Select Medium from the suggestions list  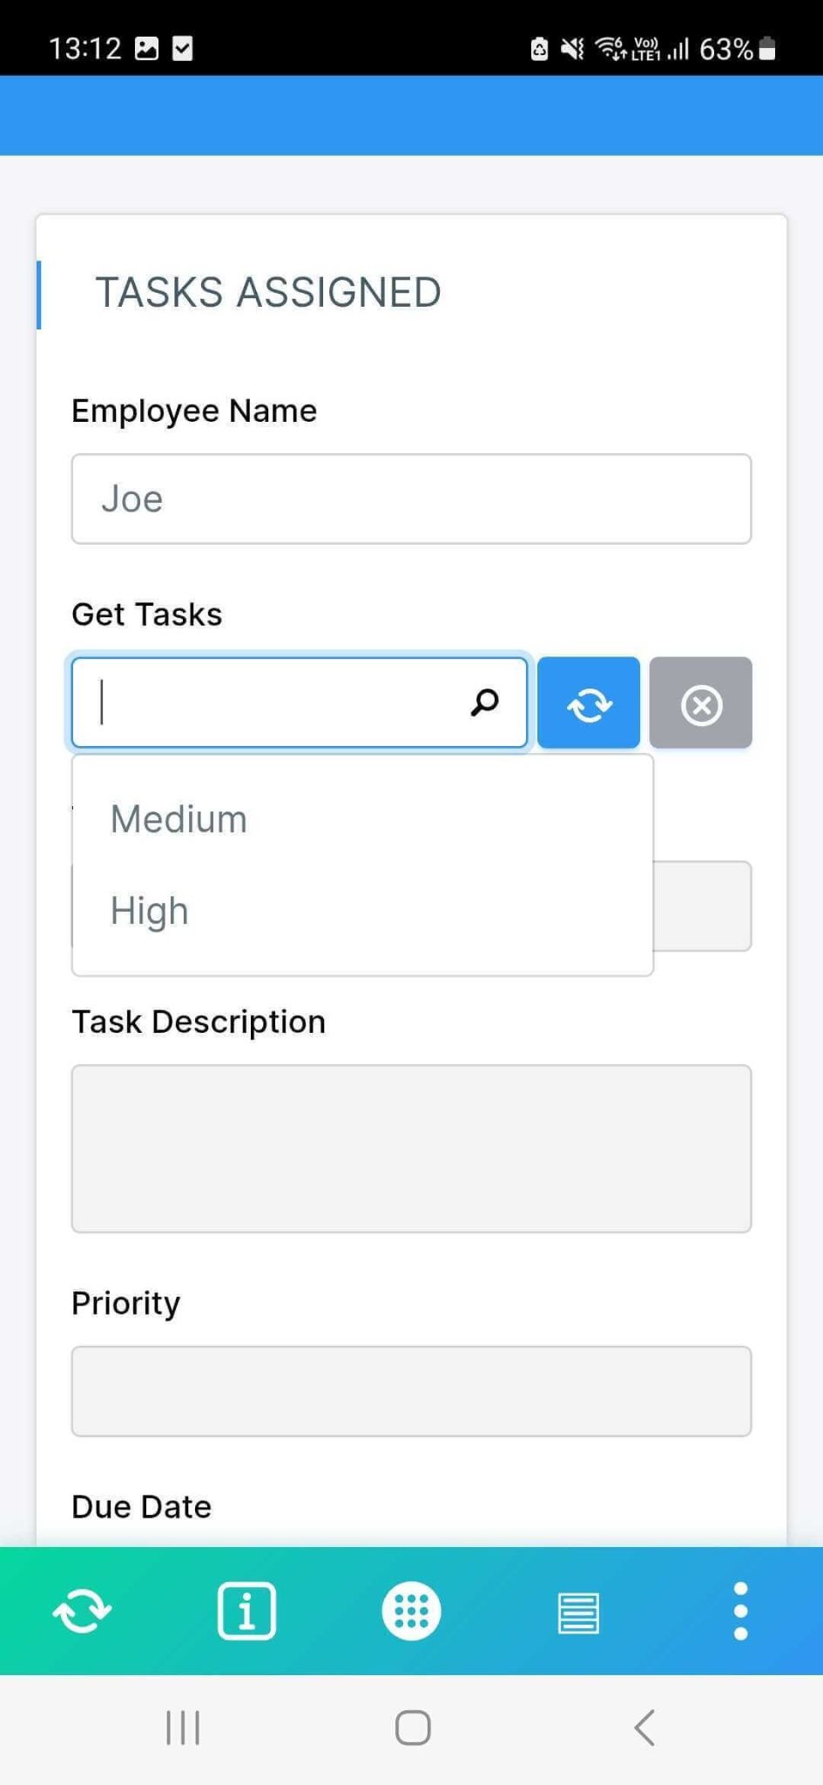pyautogui.click(x=178, y=818)
